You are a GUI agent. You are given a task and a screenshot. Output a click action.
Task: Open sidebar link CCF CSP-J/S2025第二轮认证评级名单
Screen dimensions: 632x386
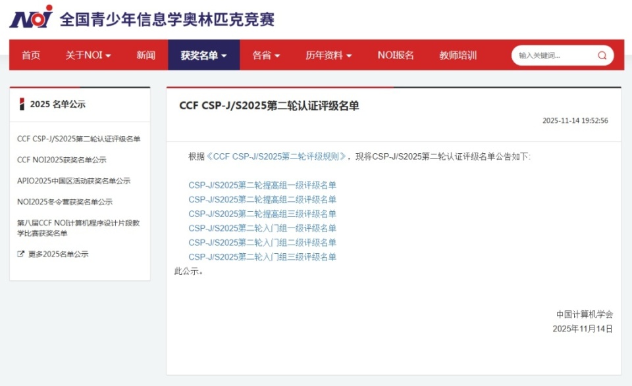pos(78,139)
